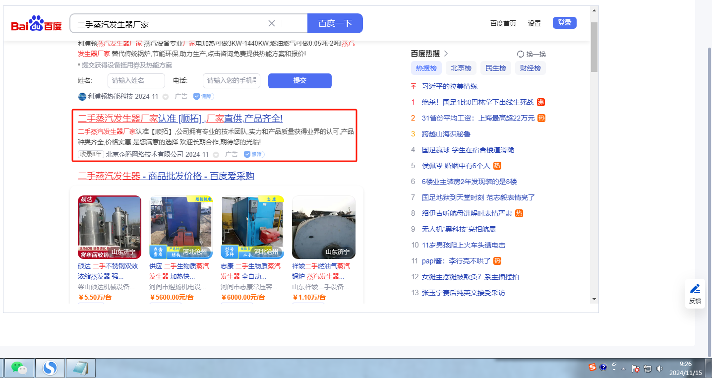Open 二手蒸汽发生器 - 商品批发价格 - 百度爱采购 link
The height and width of the screenshot is (378, 712).
166,176
